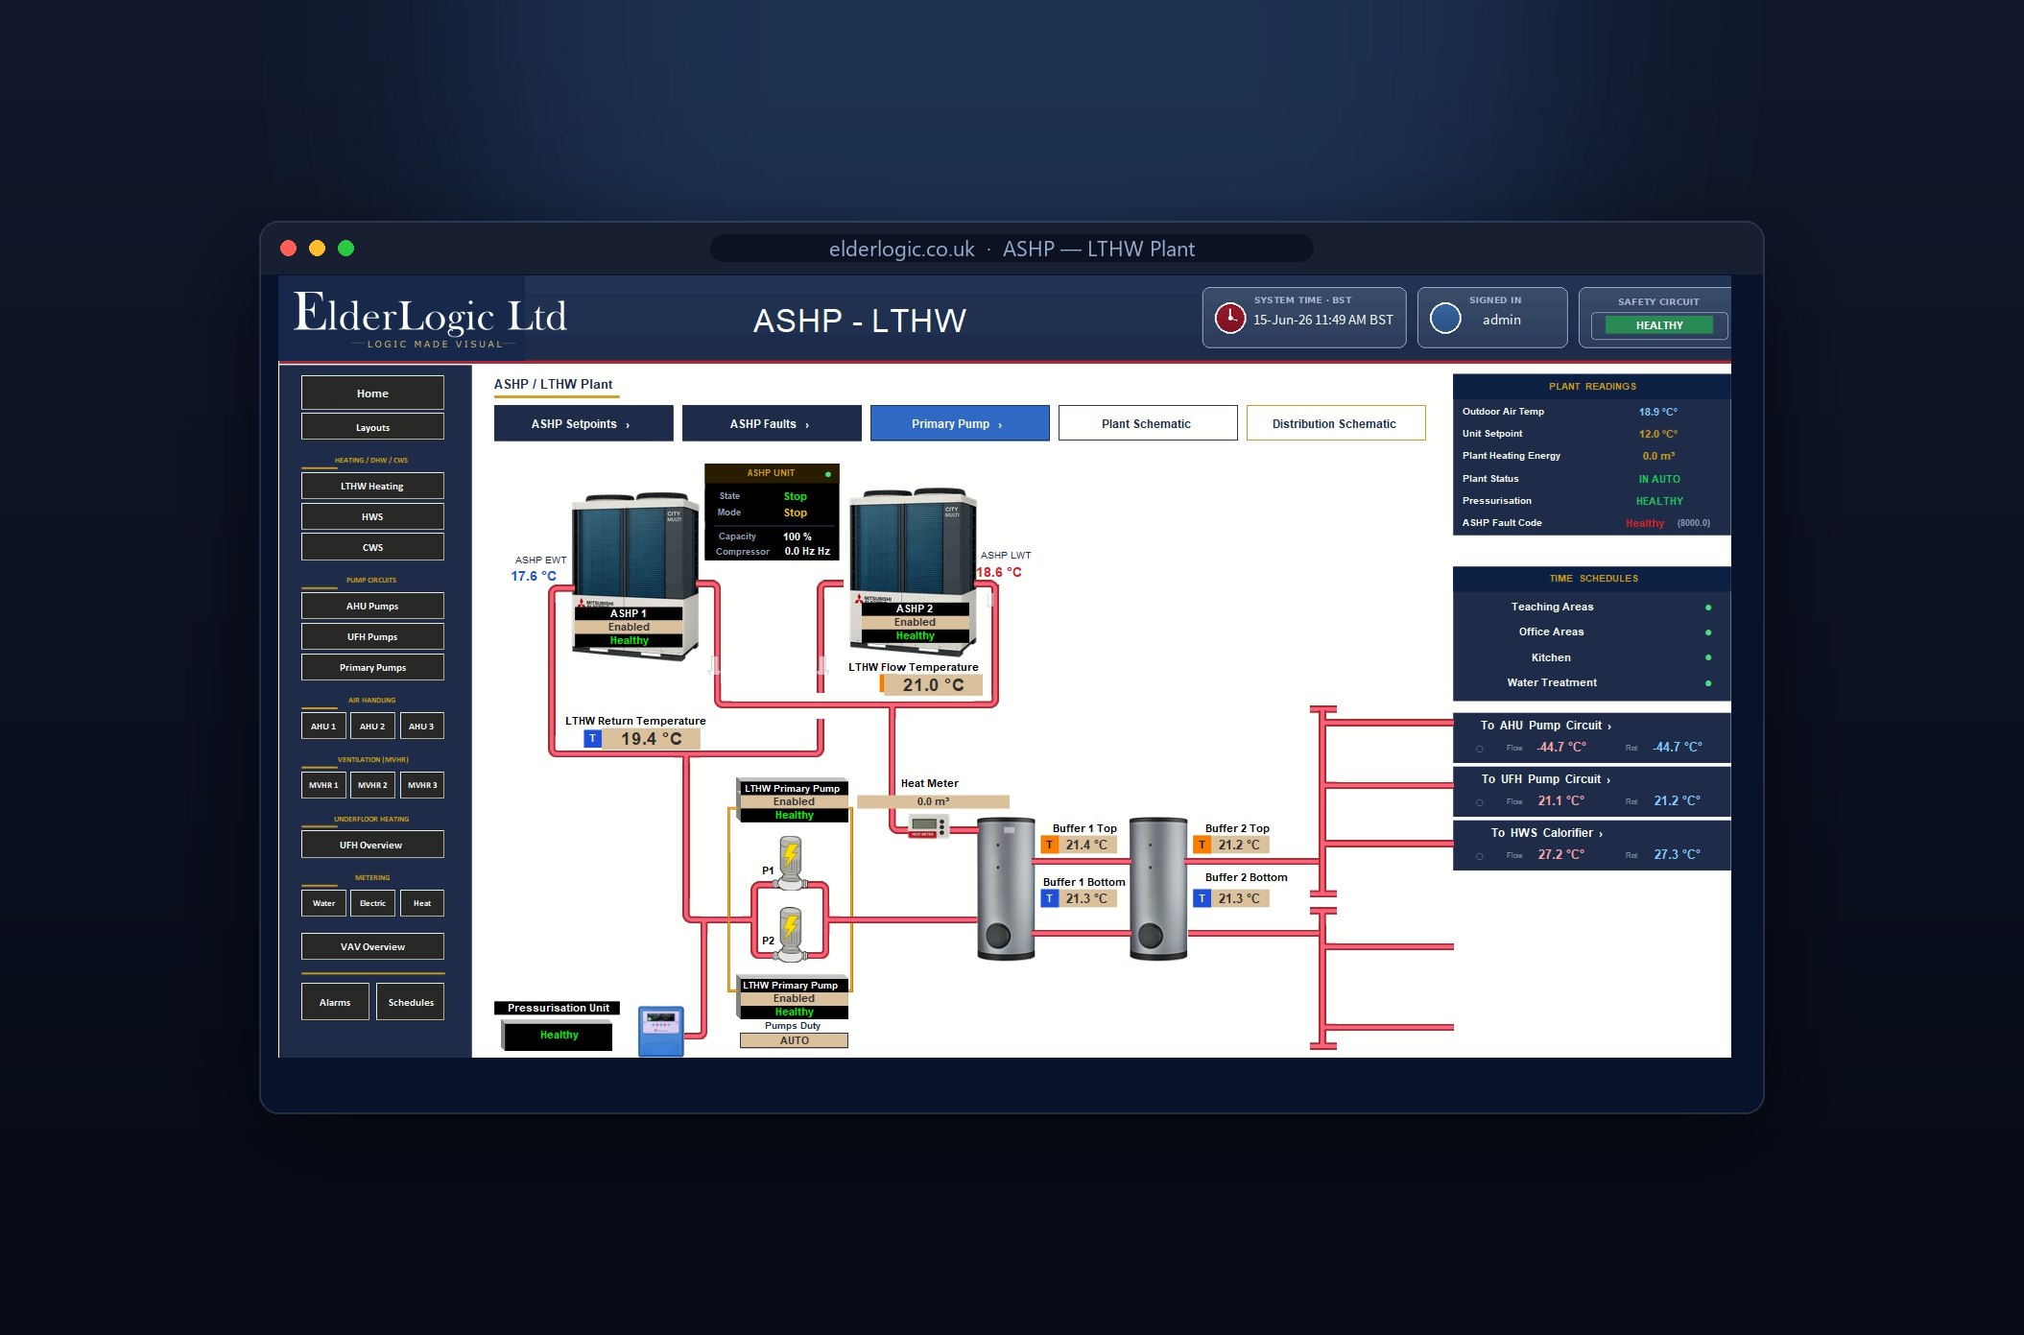Click the ElderLogic Ltd logo
Image resolution: width=2024 pixels, height=1335 pixels.
click(431, 321)
